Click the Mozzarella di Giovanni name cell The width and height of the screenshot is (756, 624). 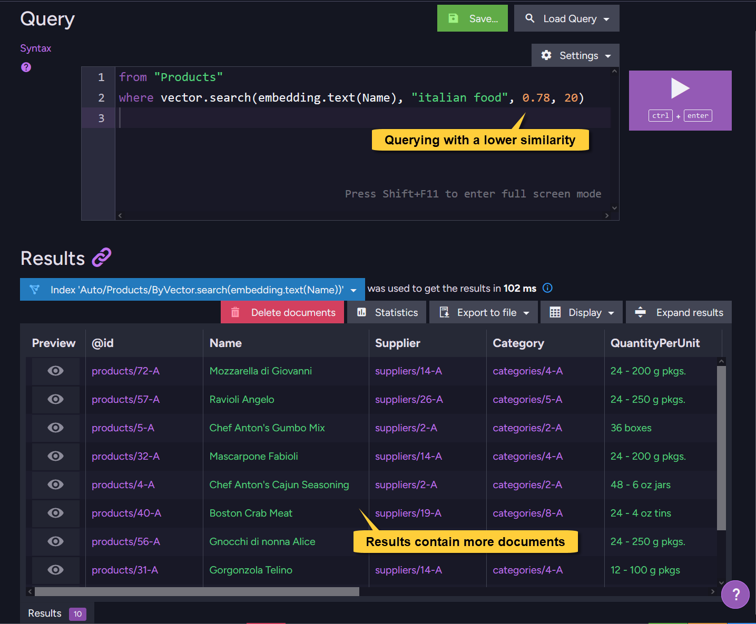point(261,371)
